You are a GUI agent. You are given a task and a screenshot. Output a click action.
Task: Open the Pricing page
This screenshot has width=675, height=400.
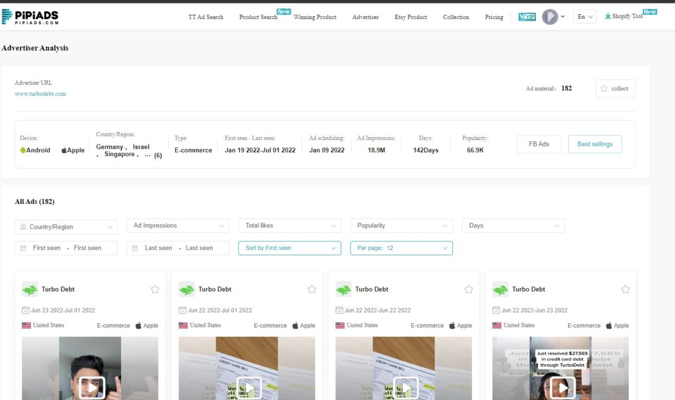(494, 17)
